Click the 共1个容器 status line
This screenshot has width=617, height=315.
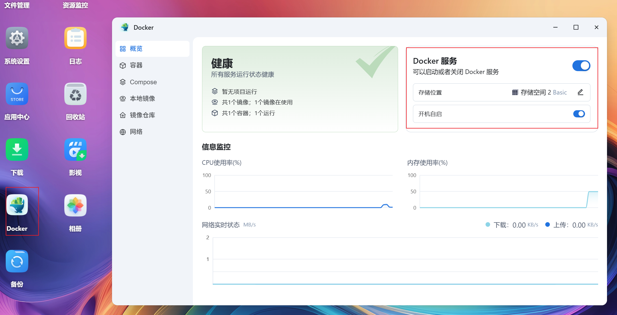[x=248, y=113]
